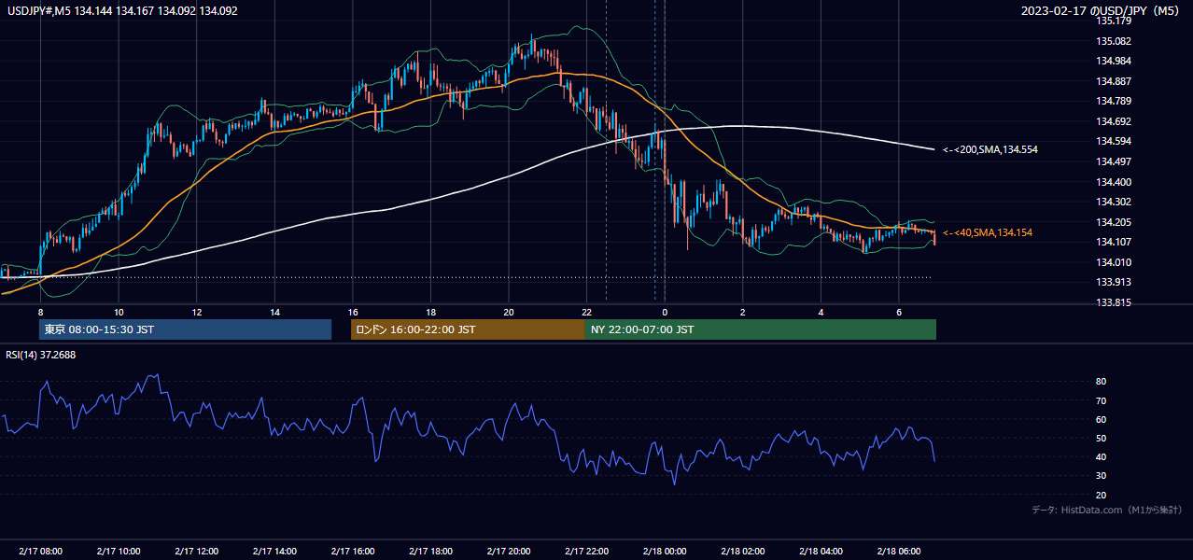
Task: Click the 134.594 price axis label
Action: coord(1114,141)
